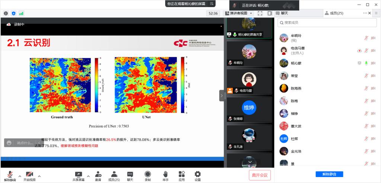This screenshot has height=183, width=381.
Task: Click the 录制中 cloud recording indicator
Action: 15,24
